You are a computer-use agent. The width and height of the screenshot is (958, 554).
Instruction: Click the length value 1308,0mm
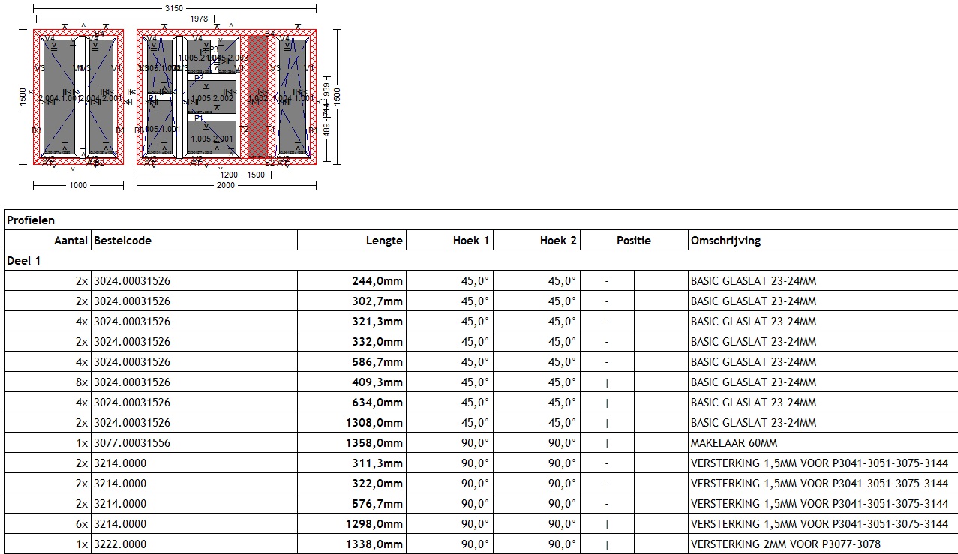tap(374, 423)
